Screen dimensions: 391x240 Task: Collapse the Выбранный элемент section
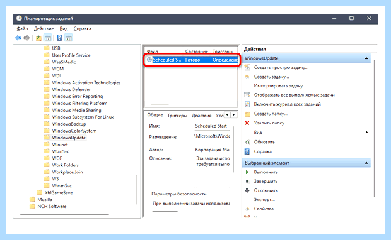pos(366,163)
